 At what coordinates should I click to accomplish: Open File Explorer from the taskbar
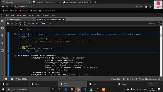[x=72, y=89]
